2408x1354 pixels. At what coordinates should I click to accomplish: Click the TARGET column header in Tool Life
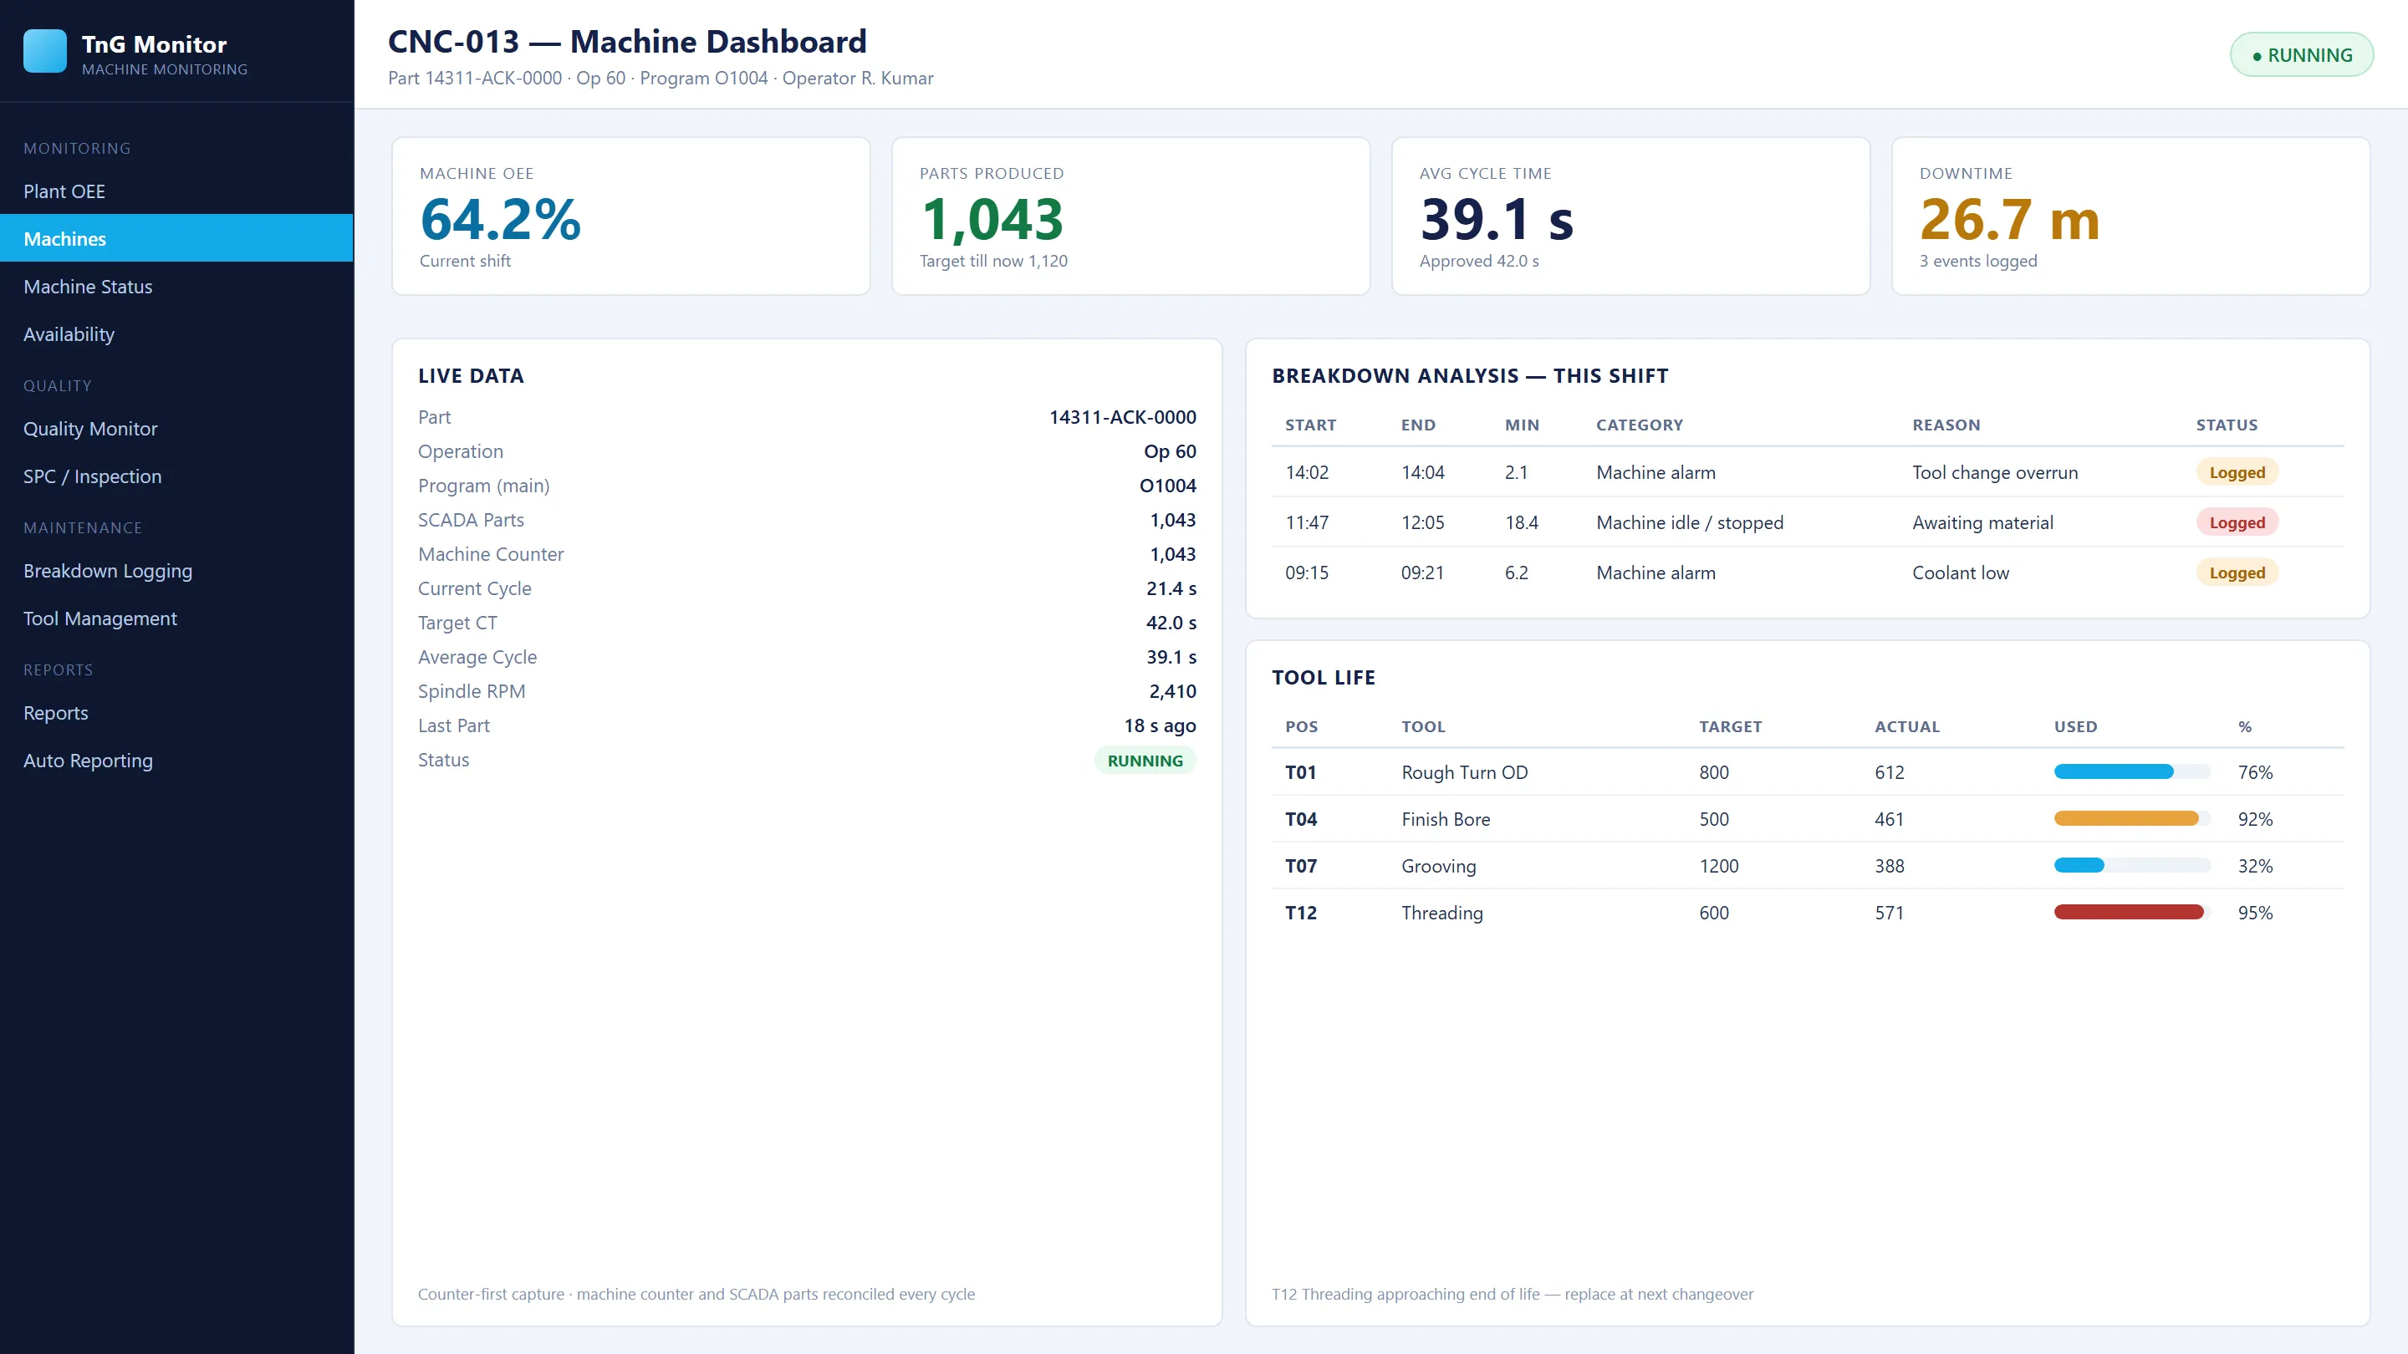pyautogui.click(x=1730, y=727)
